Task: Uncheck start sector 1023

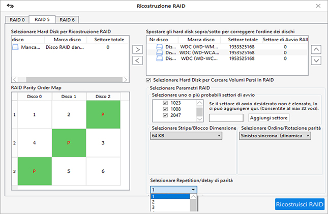Action: [165, 103]
